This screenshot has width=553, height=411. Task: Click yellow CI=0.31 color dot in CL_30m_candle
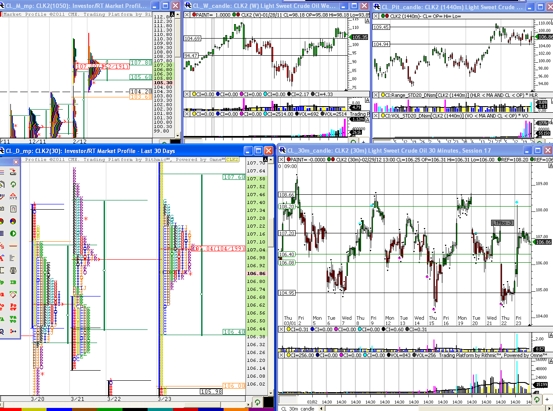289,329
